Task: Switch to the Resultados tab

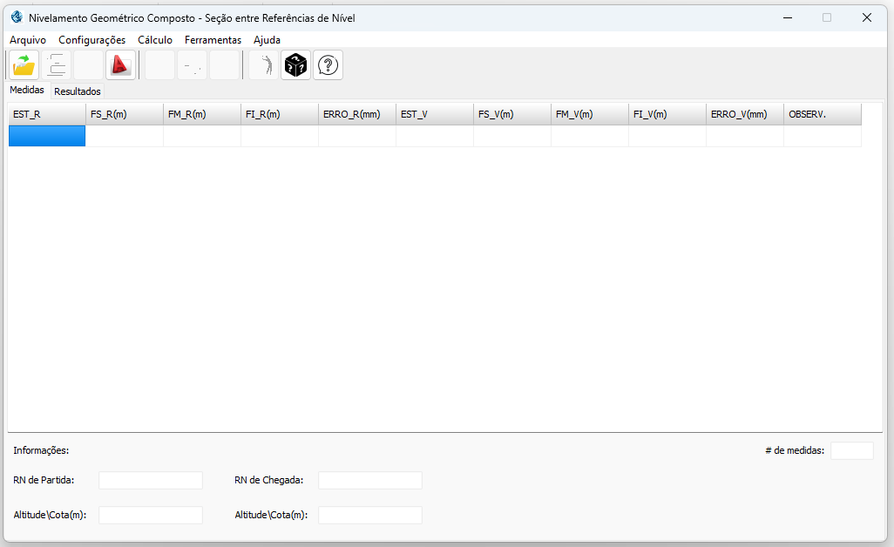Action: tap(77, 91)
